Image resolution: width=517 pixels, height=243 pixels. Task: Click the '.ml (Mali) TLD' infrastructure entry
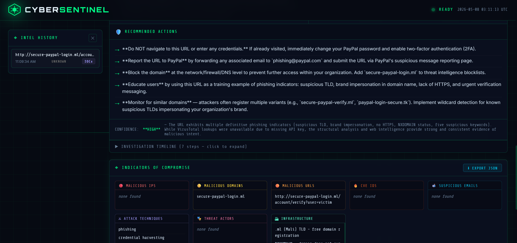(x=308, y=232)
